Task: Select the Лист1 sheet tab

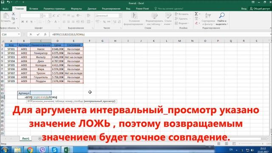Action: pos(25,139)
